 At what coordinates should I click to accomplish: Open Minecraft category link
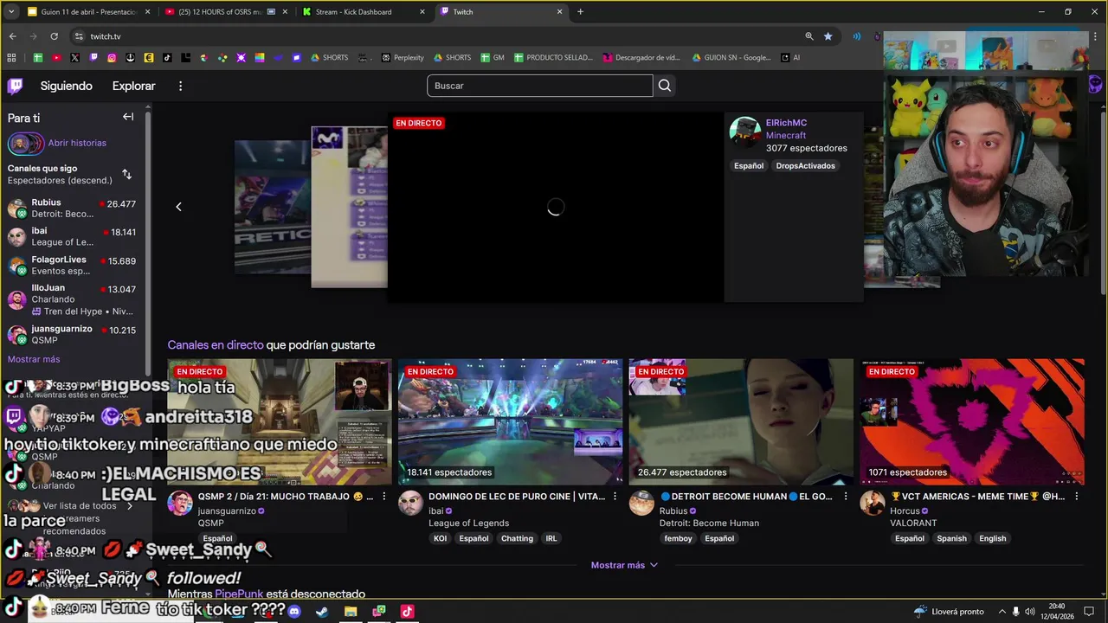click(x=785, y=135)
